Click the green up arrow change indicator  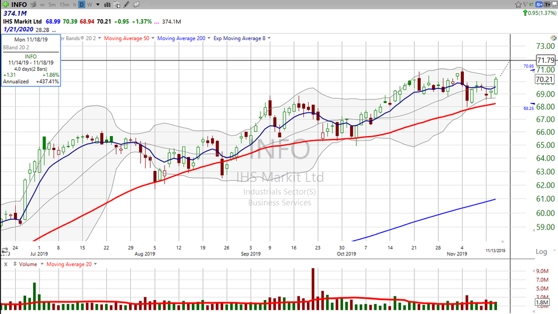pyautogui.click(x=525, y=13)
